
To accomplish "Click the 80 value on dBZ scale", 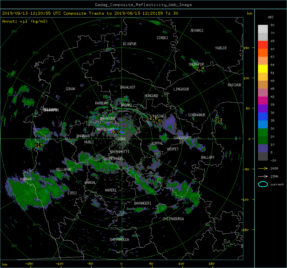I will pyautogui.click(x=272, y=25).
